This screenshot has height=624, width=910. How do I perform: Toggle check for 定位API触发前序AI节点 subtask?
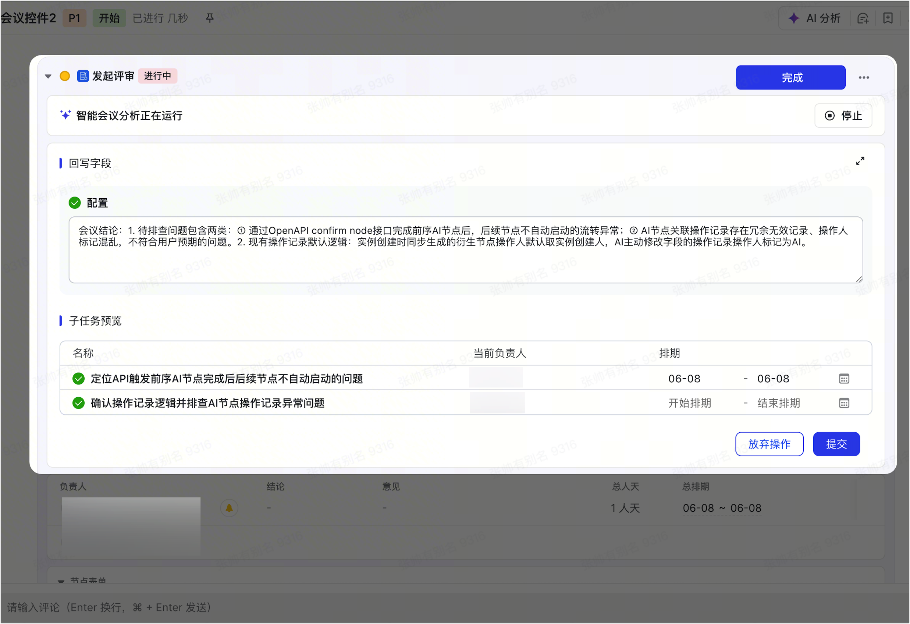point(79,379)
